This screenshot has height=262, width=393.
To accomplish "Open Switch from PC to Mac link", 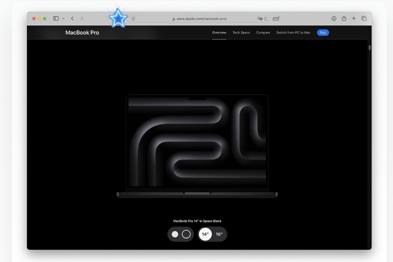I will tap(293, 33).
